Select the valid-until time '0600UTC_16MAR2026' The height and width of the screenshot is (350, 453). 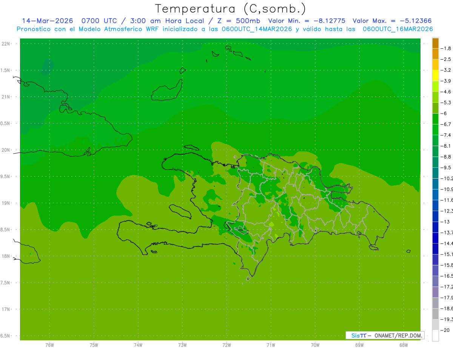(398, 29)
